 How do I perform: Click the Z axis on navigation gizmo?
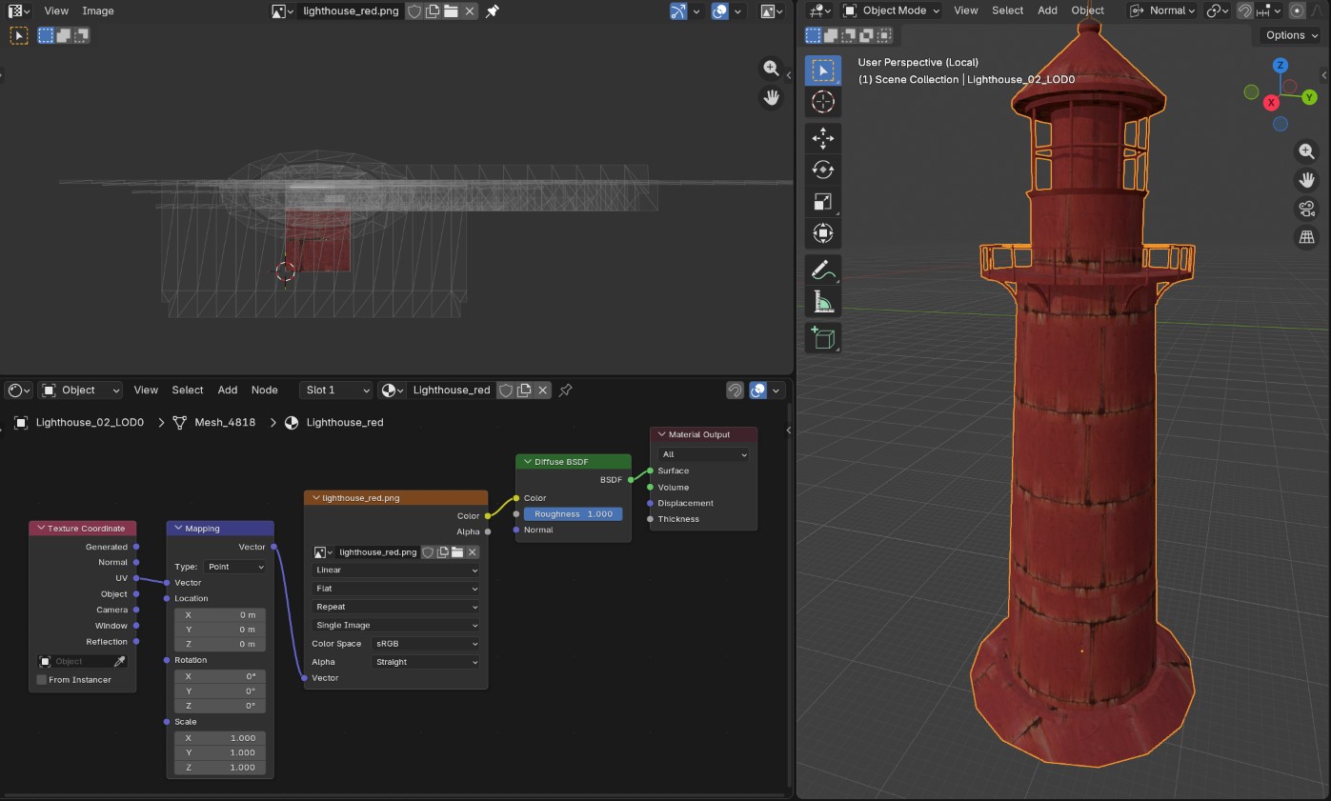point(1281,65)
